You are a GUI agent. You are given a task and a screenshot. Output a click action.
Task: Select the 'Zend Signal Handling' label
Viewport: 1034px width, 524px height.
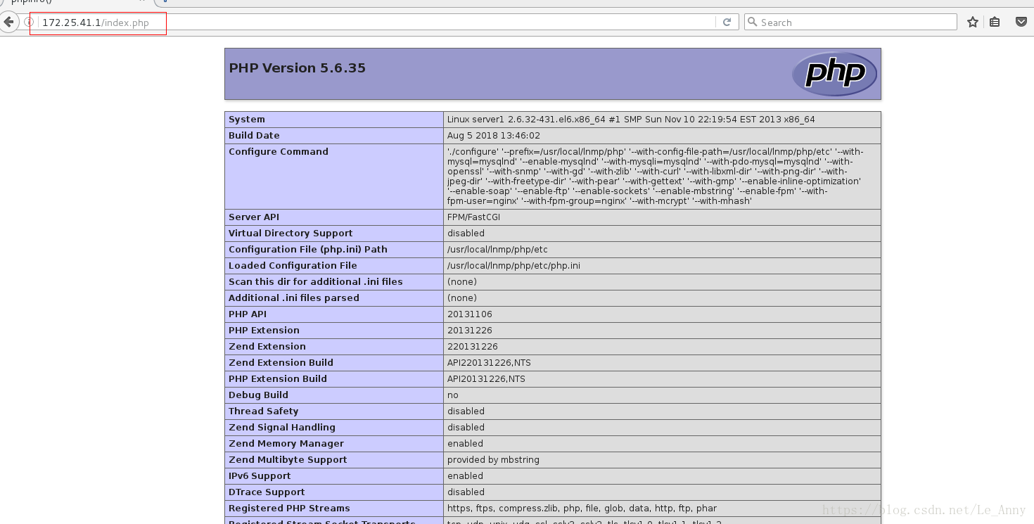pyautogui.click(x=282, y=428)
